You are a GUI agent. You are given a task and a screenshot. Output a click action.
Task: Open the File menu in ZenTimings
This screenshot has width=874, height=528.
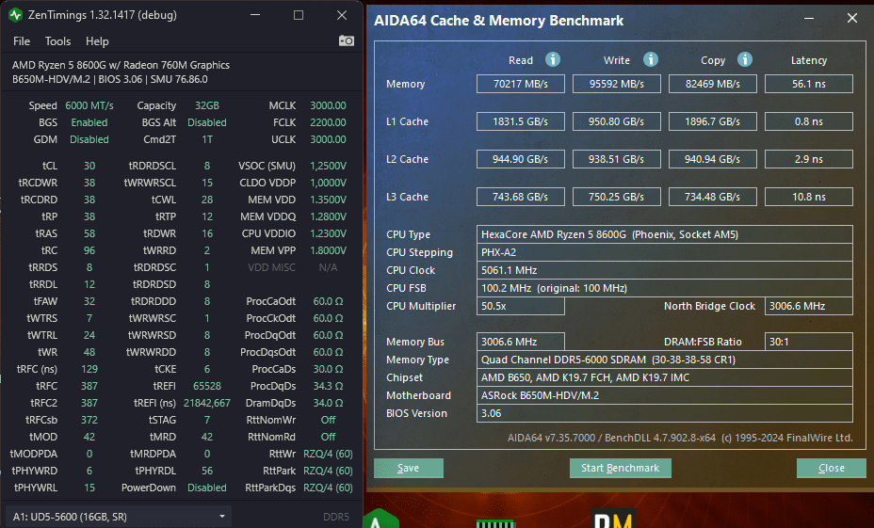(21, 41)
